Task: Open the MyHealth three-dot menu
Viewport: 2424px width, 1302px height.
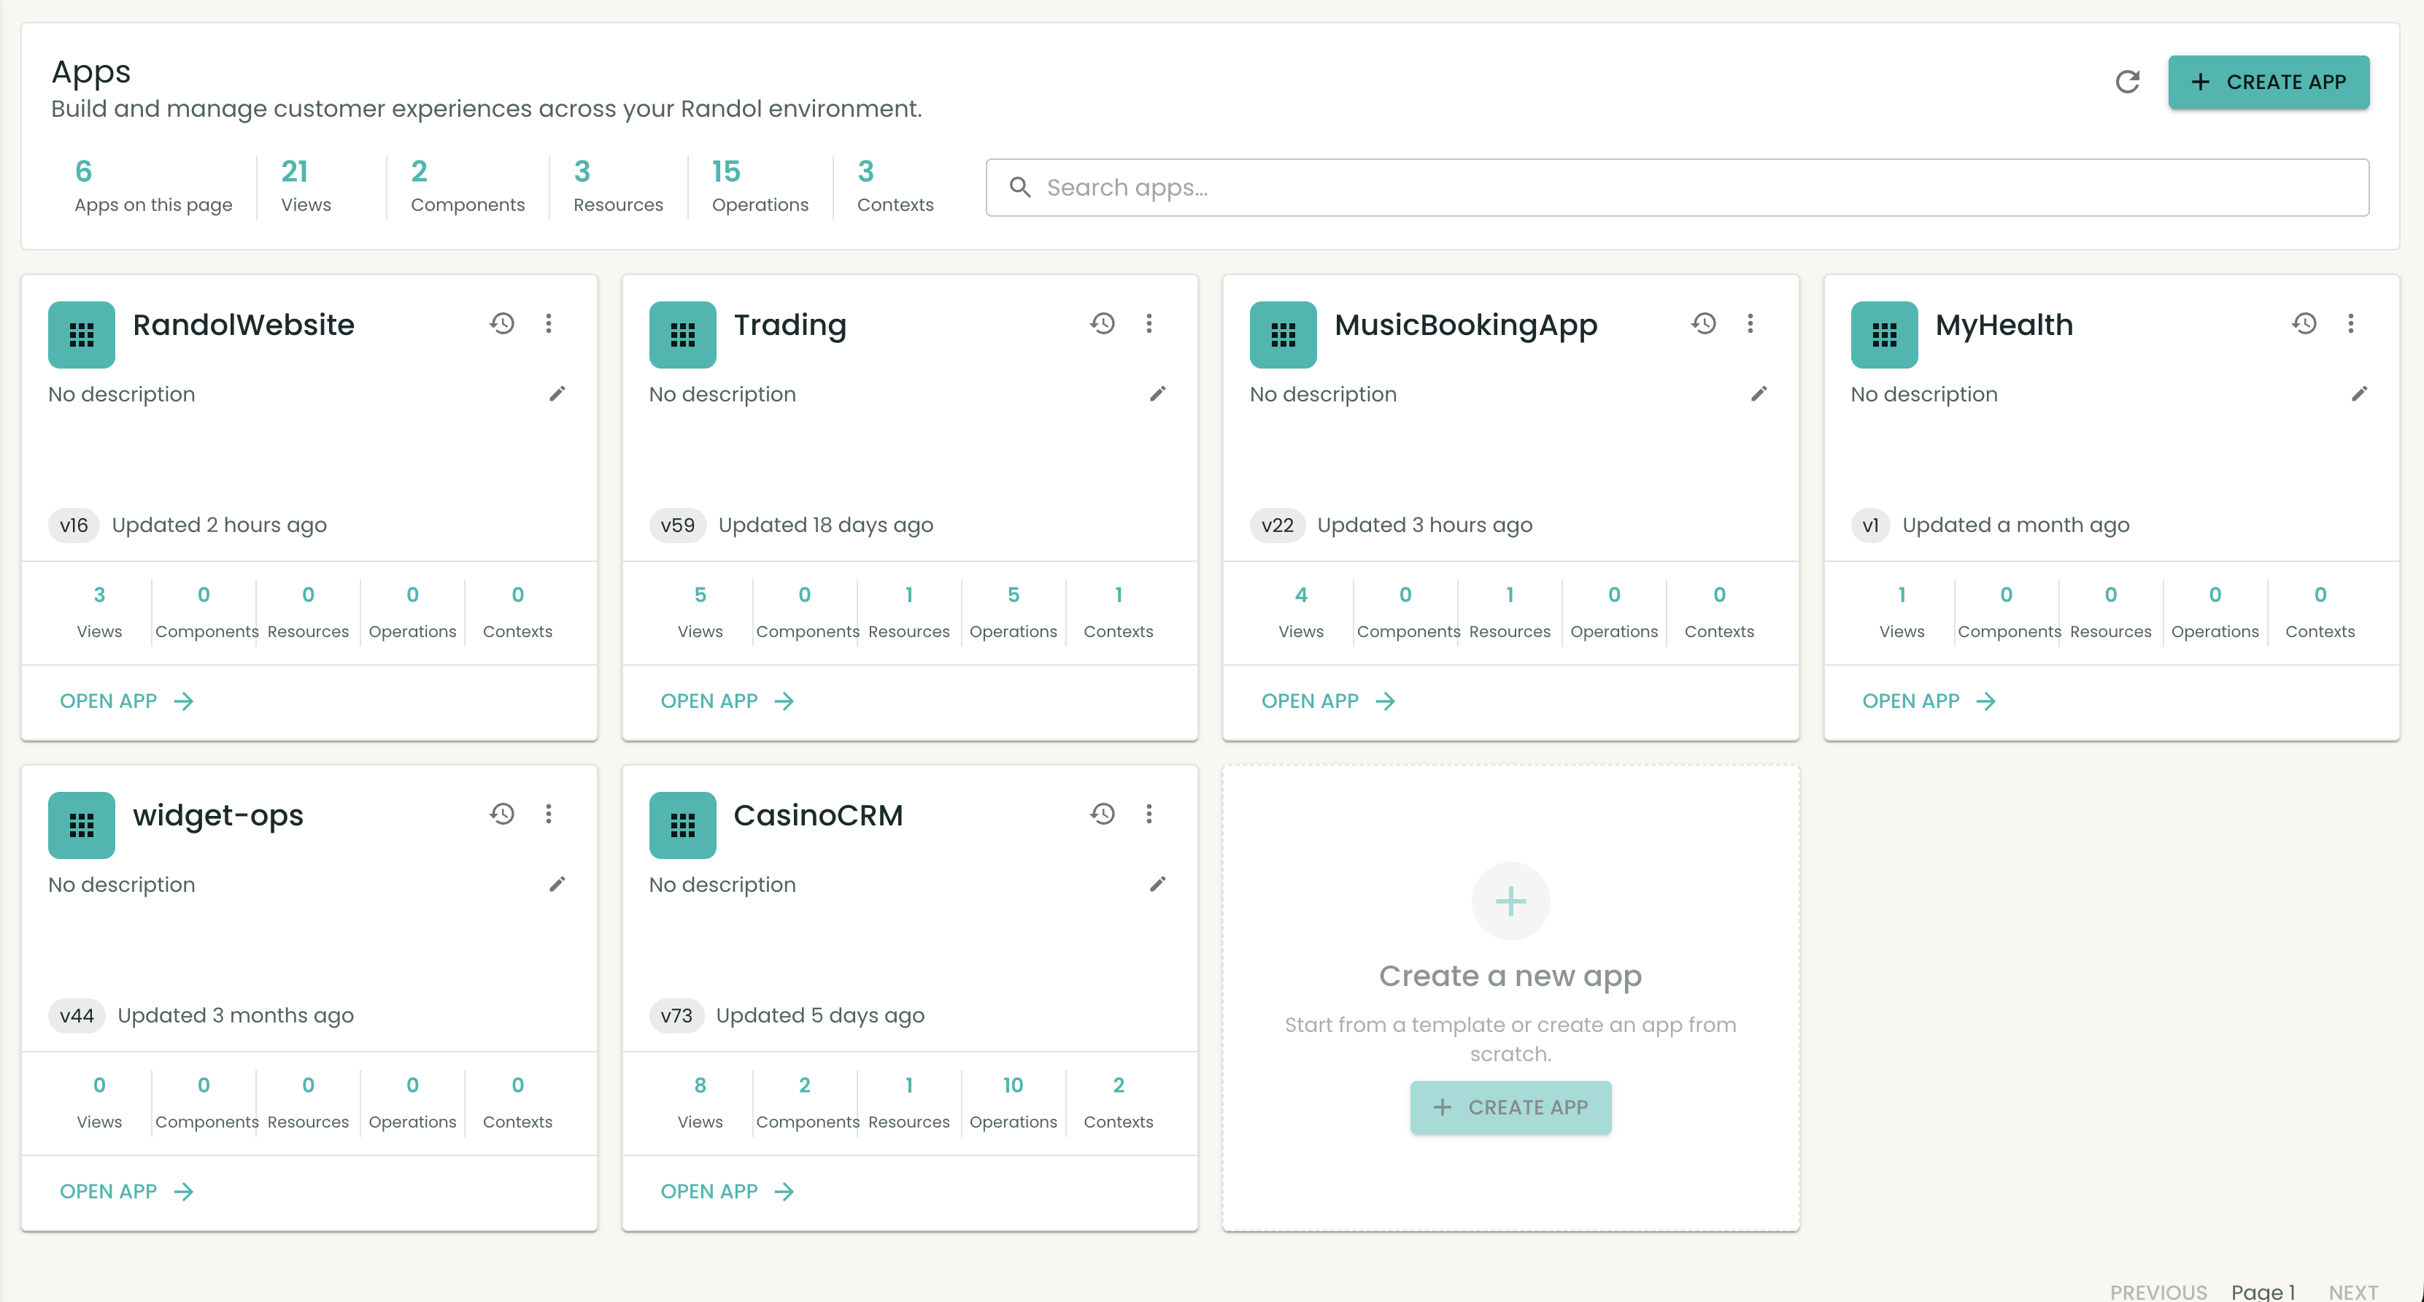Action: pos(2350,324)
